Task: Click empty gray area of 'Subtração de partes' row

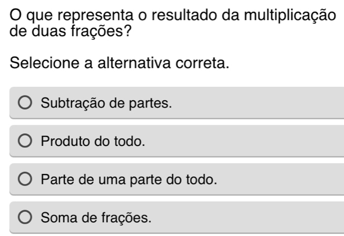Action: (263, 103)
